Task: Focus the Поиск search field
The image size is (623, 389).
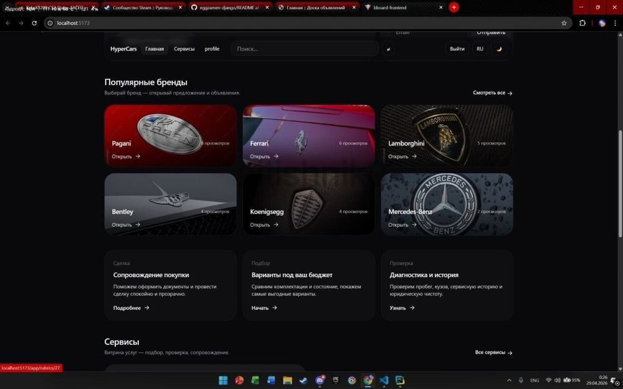Action: coord(305,49)
